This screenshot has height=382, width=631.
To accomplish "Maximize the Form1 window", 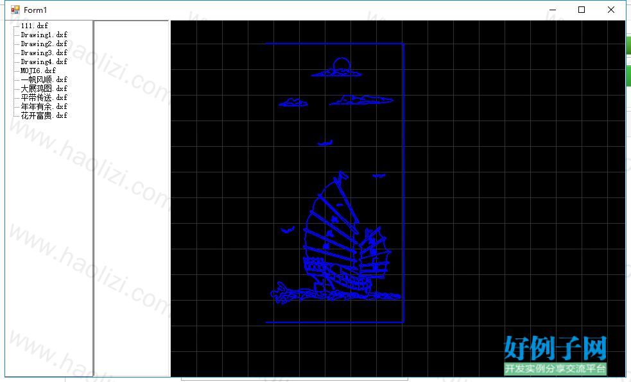I will click(x=582, y=10).
